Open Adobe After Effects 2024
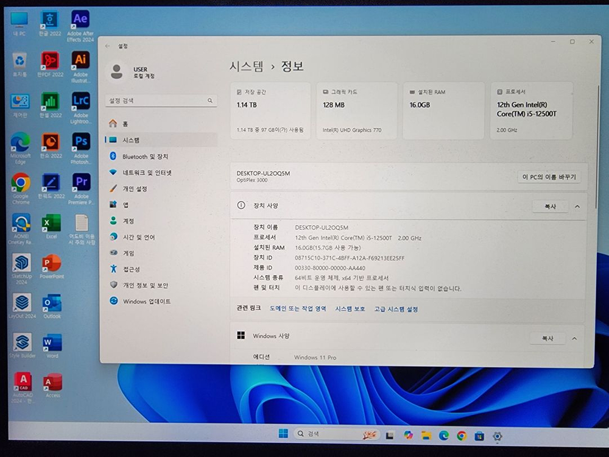 tap(80, 18)
